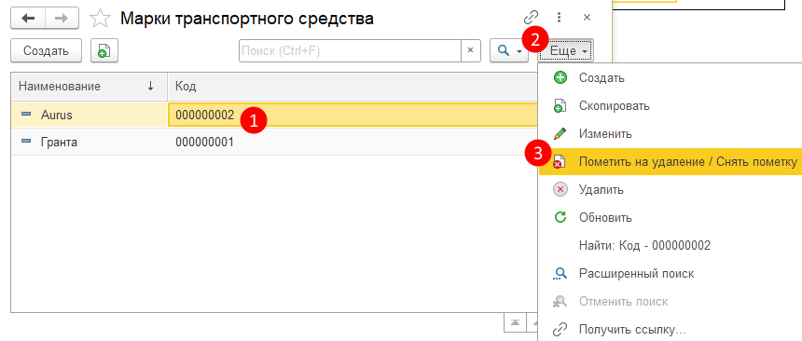Viewport: 802px width, 341px height.
Task: Click the forward navigation arrow
Action: [x=62, y=19]
